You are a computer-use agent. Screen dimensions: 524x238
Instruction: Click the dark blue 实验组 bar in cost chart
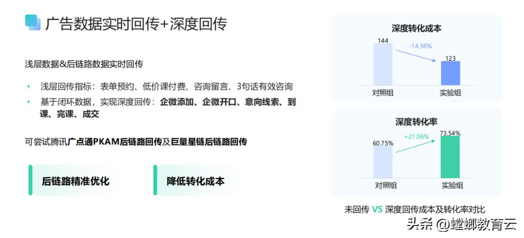click(x=450, y=73)
